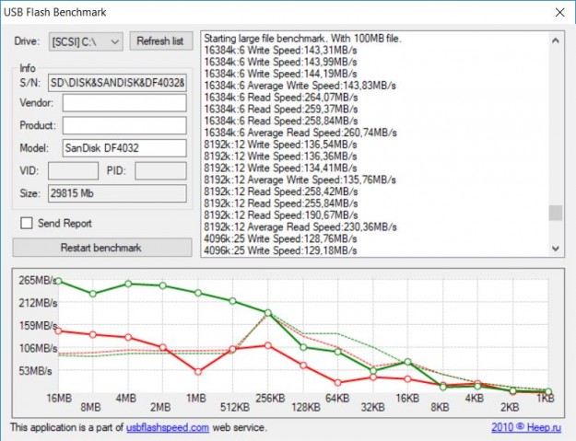
Task: Open the Drive selection dropdown
Action: pyautogui.click(x=86, y=41)
